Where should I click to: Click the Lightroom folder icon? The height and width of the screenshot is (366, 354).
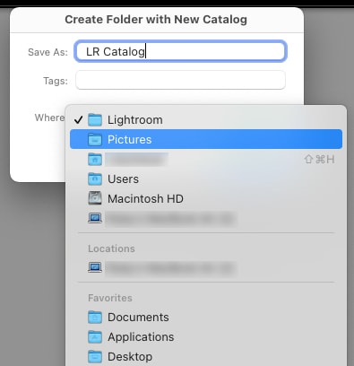tap(95, 120)
